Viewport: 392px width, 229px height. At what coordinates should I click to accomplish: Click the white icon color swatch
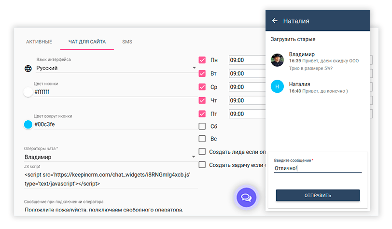pos(28,92)
